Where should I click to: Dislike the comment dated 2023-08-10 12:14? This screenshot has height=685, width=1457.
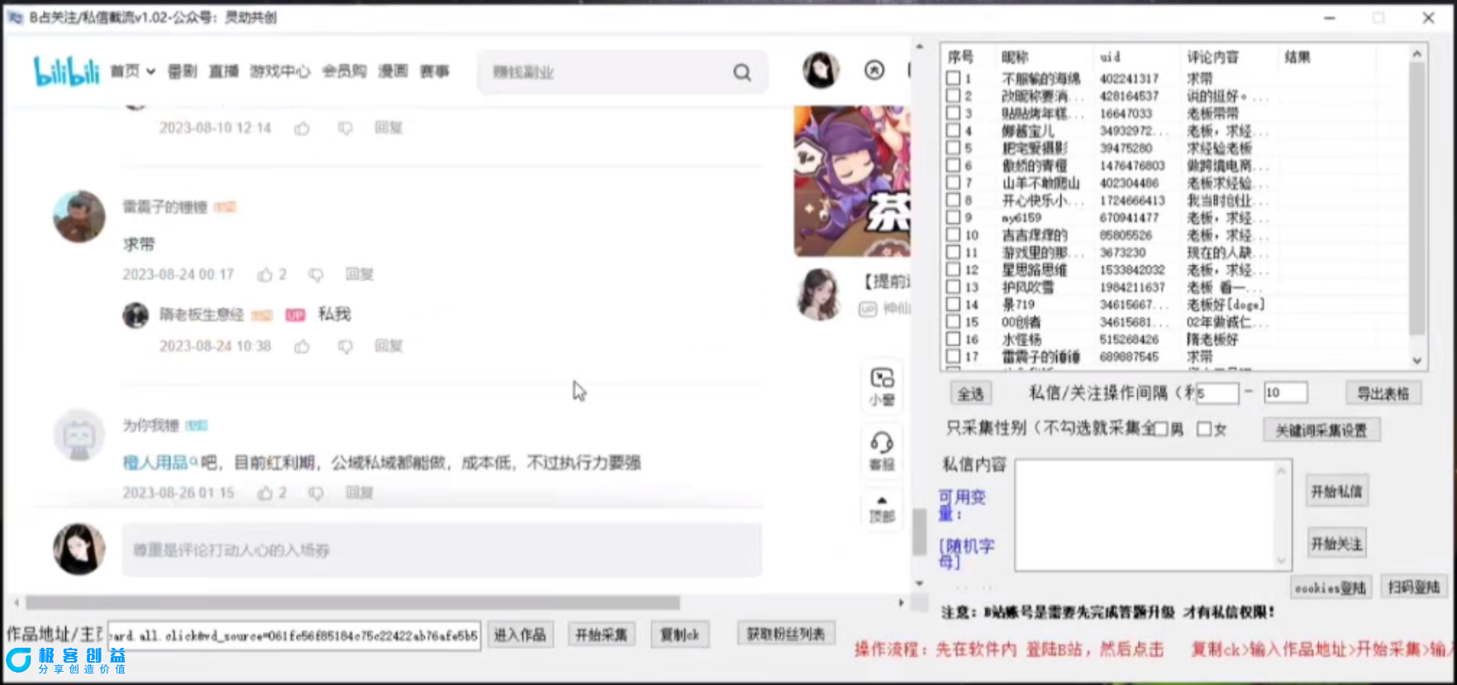pos(345,128)
